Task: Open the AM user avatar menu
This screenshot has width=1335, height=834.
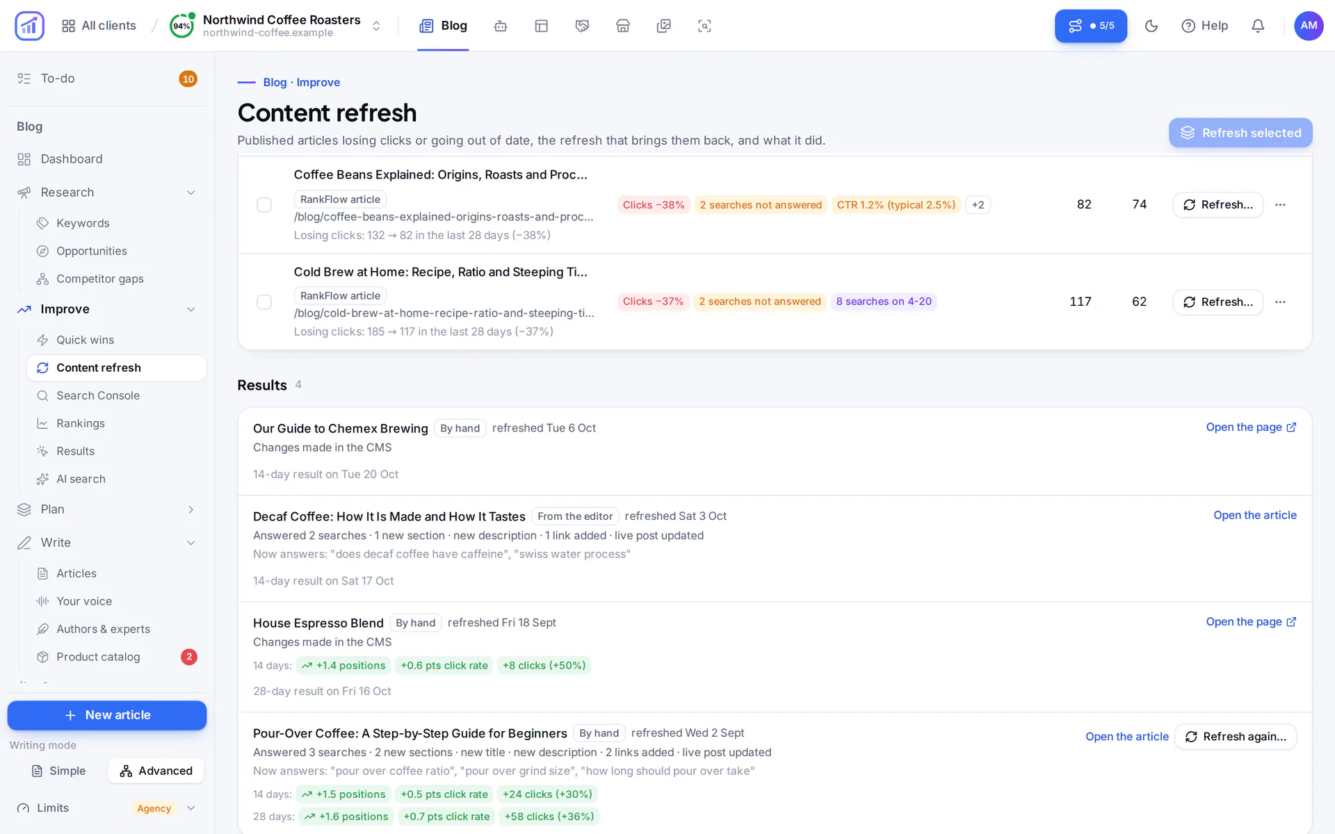Action: (x=1309, y=26)
